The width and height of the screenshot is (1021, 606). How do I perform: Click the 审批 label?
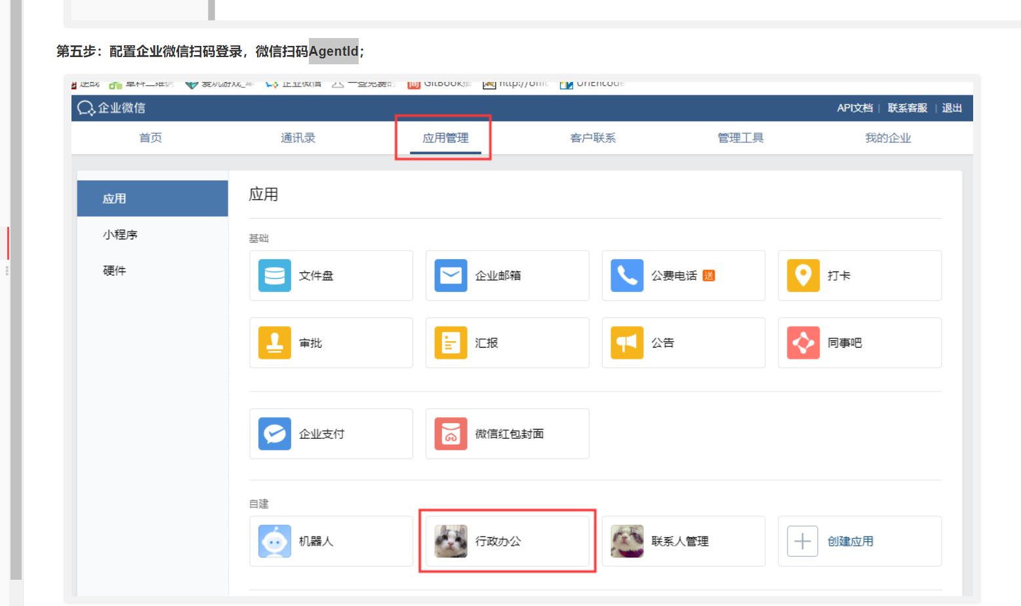[310, 343]
